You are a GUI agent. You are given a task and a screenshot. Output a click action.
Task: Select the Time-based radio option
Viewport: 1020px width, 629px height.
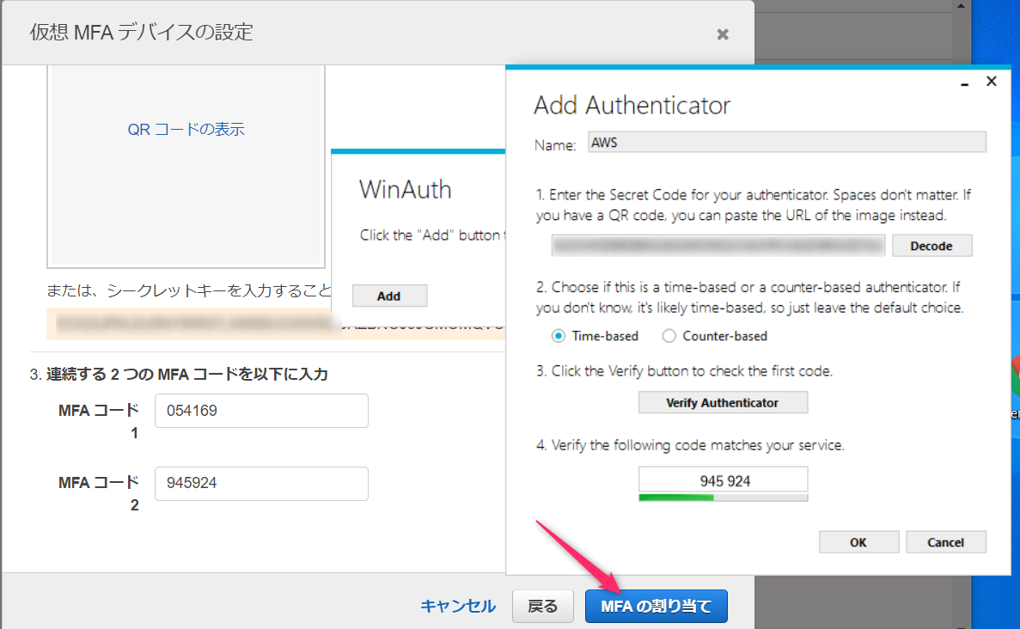point(559,336)
